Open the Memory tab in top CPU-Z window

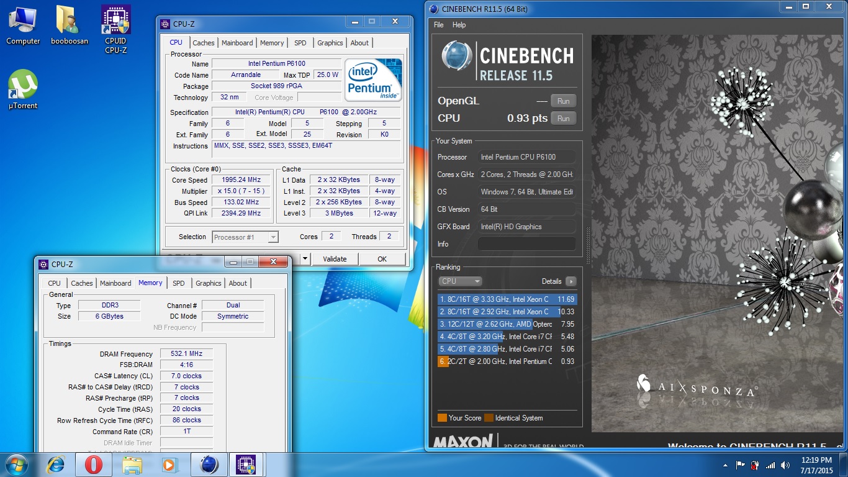point(272,43)
